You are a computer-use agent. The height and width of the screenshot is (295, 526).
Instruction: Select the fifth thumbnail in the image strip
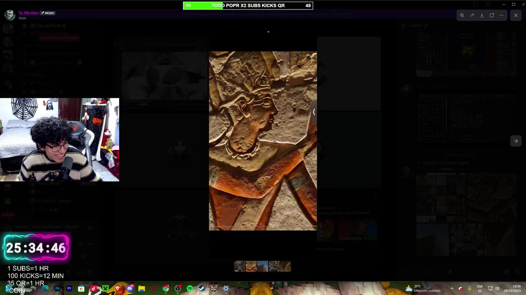(x=286, y=266)
